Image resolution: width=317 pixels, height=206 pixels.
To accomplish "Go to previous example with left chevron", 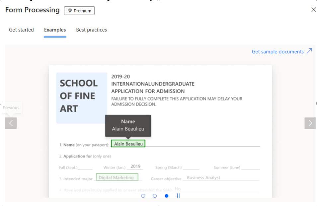I will [x=11, y=123].
